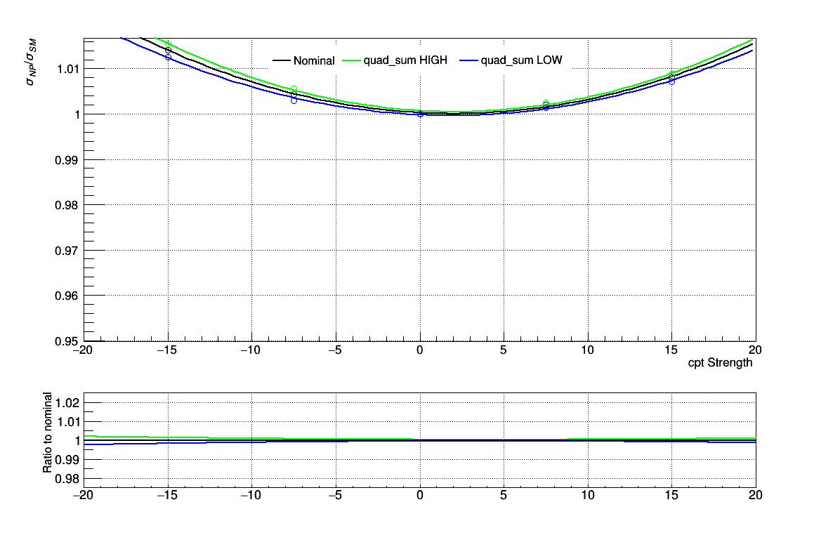
Task: Click the 15 tick label under ratio panel
Action: (x=671, y=496)
